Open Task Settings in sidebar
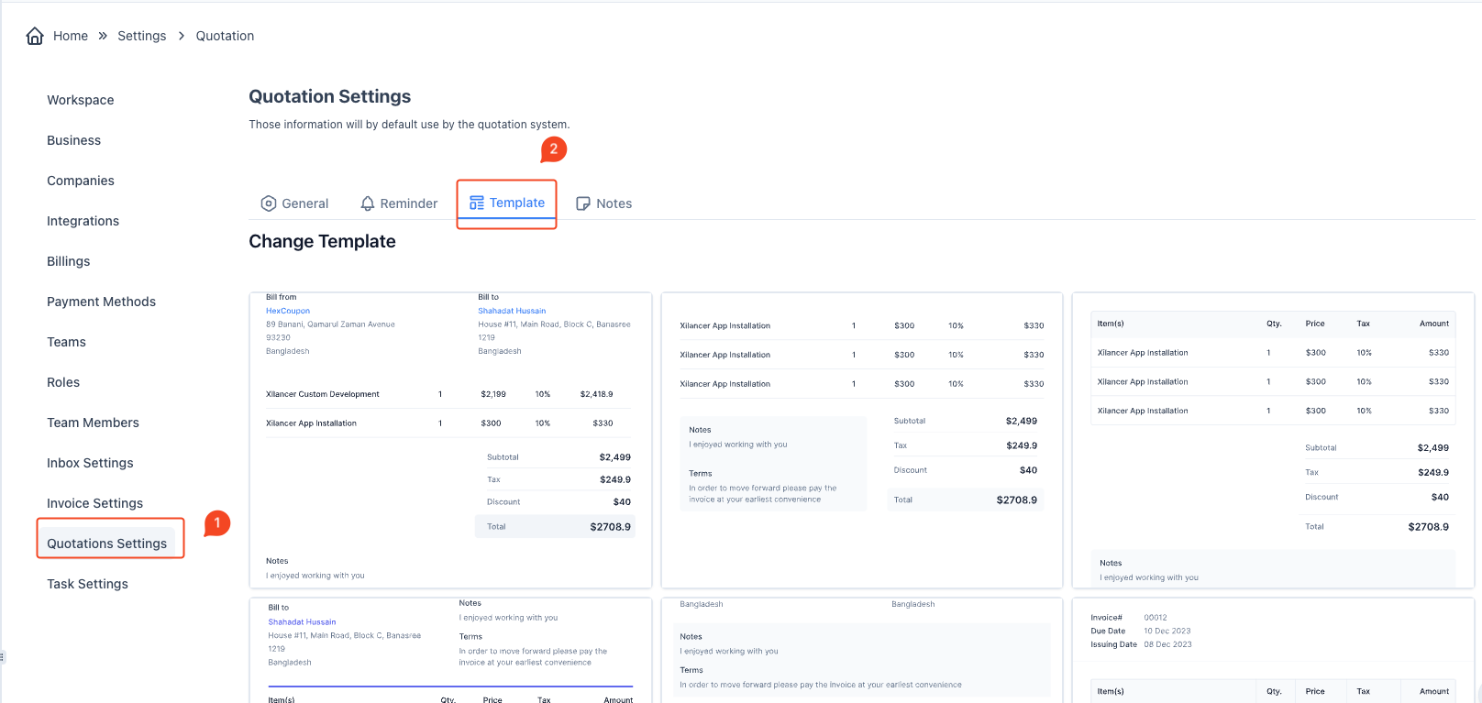Viewport: 1482px width, 703px height. (87, 584)
